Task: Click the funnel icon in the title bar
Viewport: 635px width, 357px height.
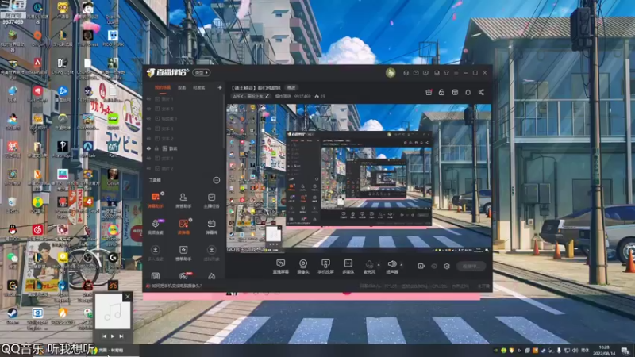Action: tap(446, 73)
